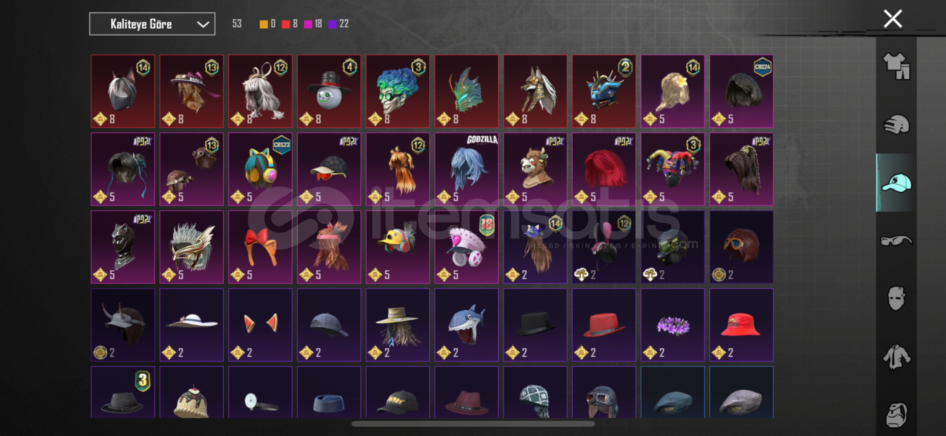
Task: Click the chevron arrow on sort dropdown
Action: [x=203, y=25]
